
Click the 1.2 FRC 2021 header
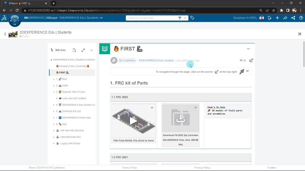coord(180,157)
